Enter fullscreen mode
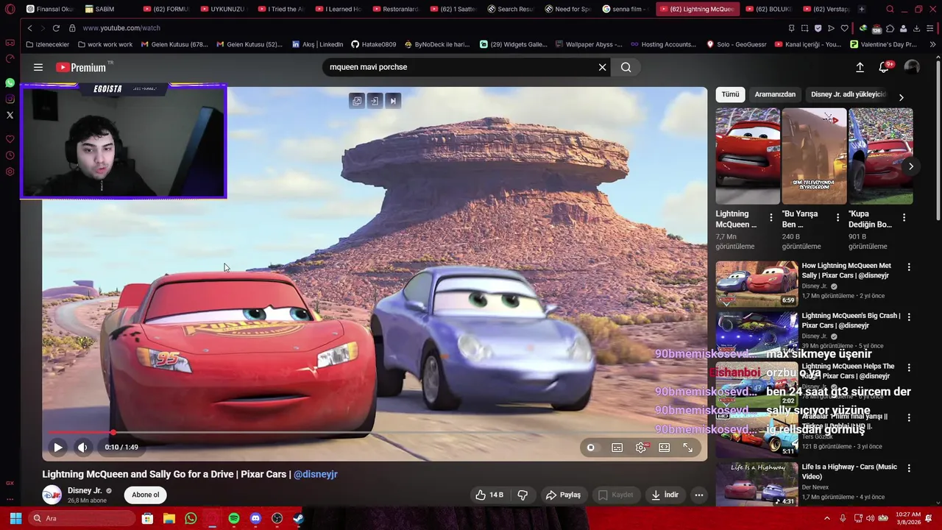 pyautogui.click(x=688, y=447)
